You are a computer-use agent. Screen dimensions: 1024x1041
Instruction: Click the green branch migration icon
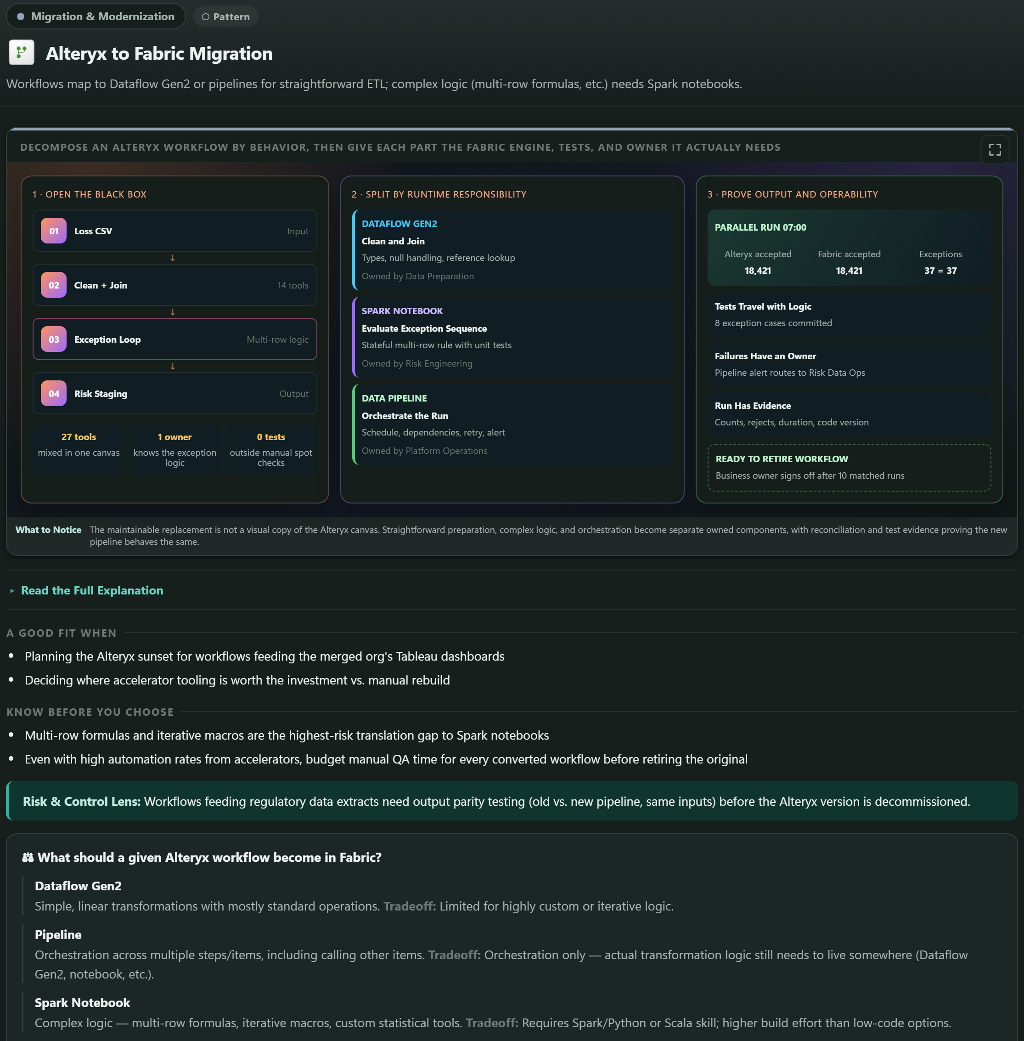coord(22,53)
